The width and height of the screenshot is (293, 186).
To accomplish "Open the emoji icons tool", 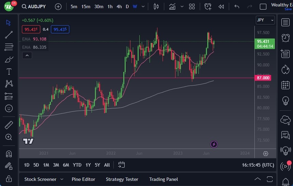I will point(9,108).
